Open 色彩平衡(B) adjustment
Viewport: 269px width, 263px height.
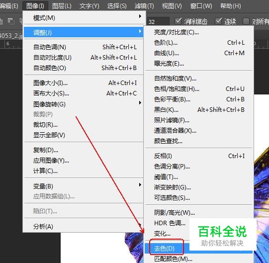199,99
